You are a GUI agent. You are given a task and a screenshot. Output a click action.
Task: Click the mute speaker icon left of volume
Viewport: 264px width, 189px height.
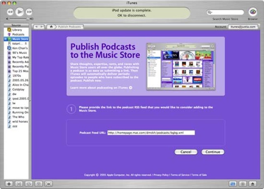(x=7, y=19)
